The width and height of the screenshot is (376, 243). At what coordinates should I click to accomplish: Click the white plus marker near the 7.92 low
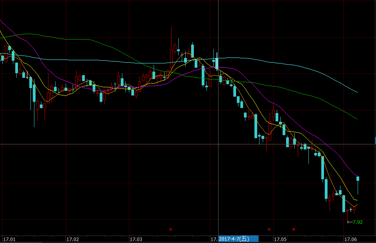click(x=351, y=210)
